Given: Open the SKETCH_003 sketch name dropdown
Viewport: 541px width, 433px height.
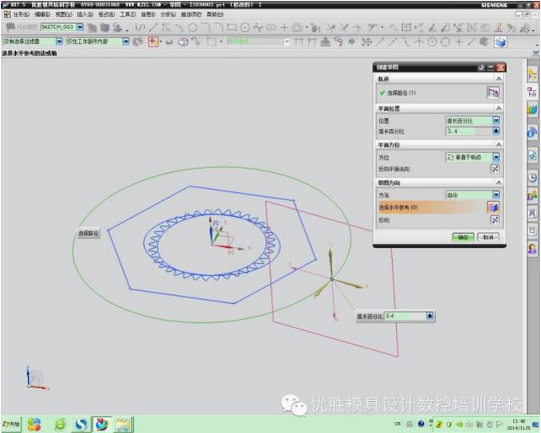Looking at the screenshot, I should [80, 27].
